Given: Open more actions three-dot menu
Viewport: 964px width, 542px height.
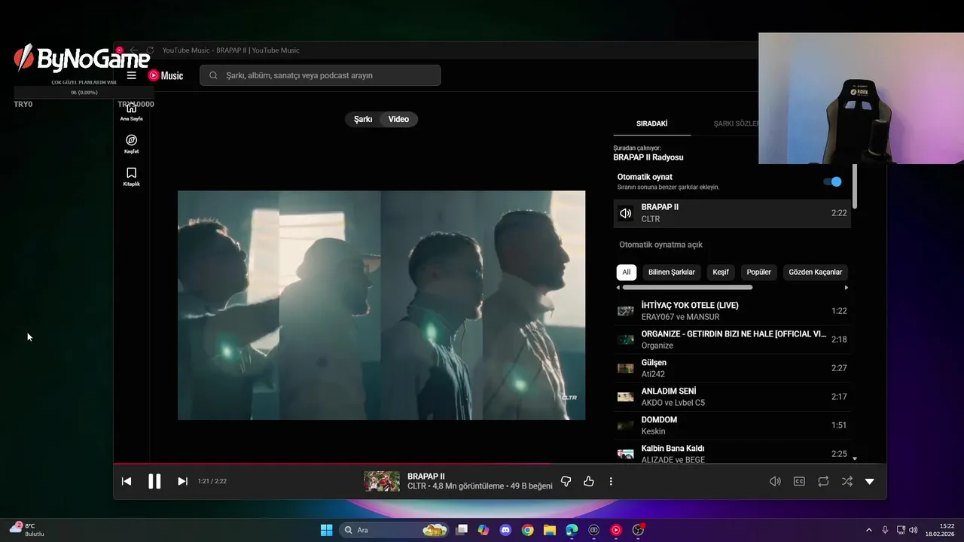Looking at the screenshot, I should (611, 481).
